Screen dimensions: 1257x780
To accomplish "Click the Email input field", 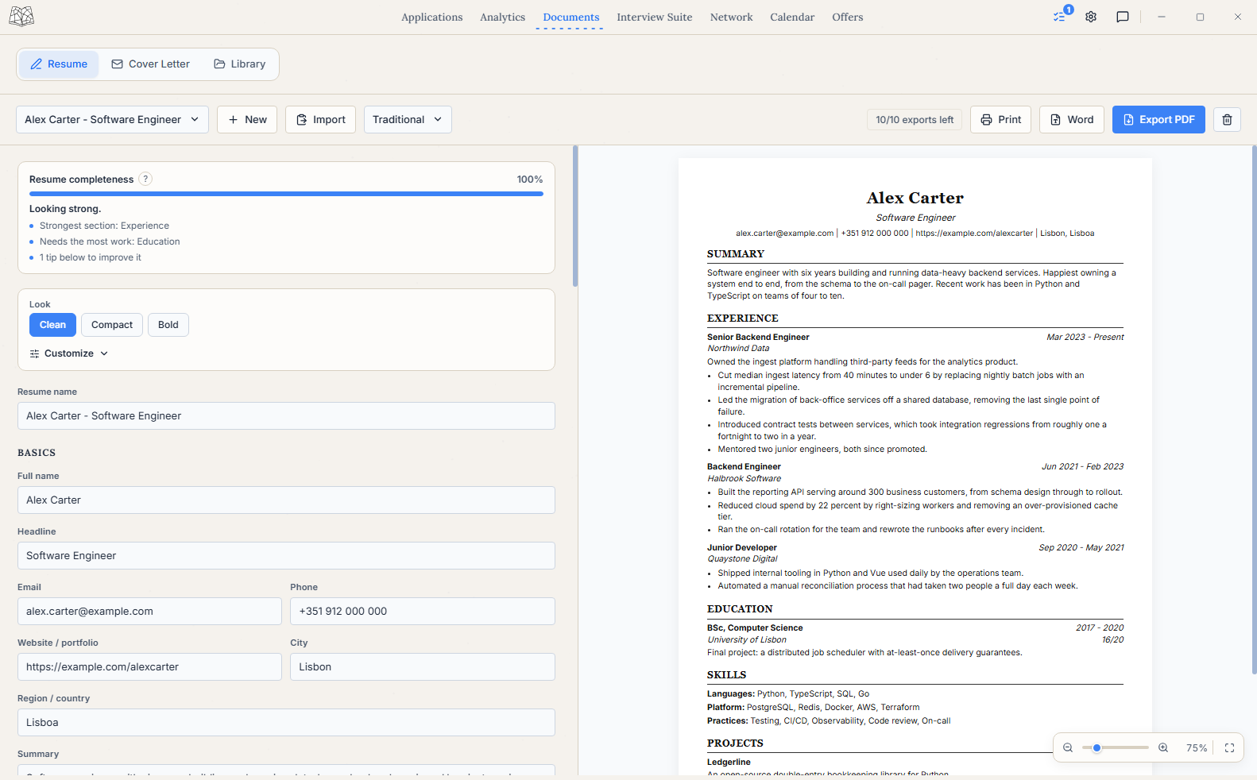I will click(x=149, y=612).
